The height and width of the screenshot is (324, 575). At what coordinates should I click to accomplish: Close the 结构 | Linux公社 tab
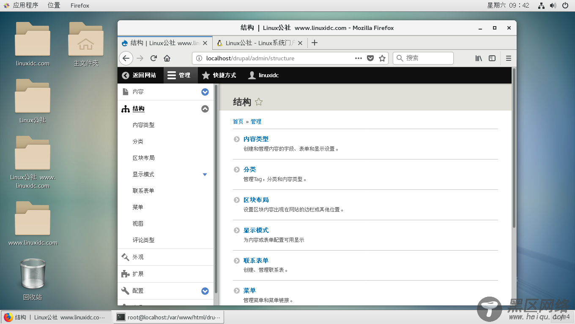(x=205, y=43)
